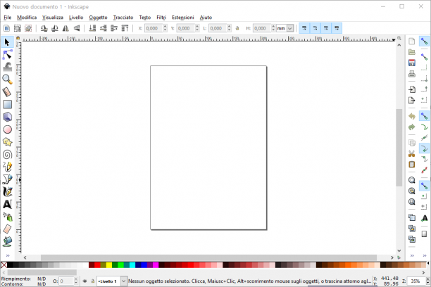The width and height of the screenshot is (431, 287).
Task: Select the Measure ruler tool
Action: tap(7, 91)
